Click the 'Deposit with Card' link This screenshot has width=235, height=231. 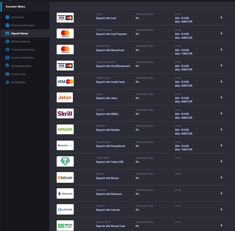(106, 18)
